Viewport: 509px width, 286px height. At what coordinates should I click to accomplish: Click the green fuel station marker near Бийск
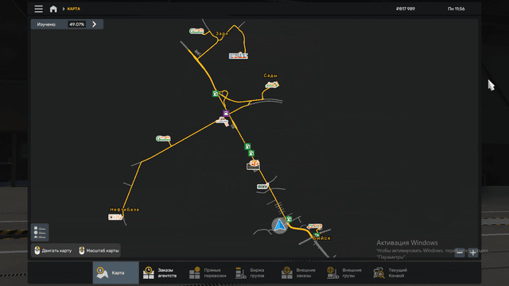[289, 219]
